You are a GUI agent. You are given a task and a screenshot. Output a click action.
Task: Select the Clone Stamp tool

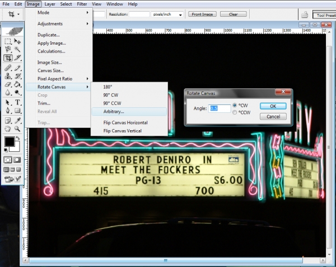8,76
